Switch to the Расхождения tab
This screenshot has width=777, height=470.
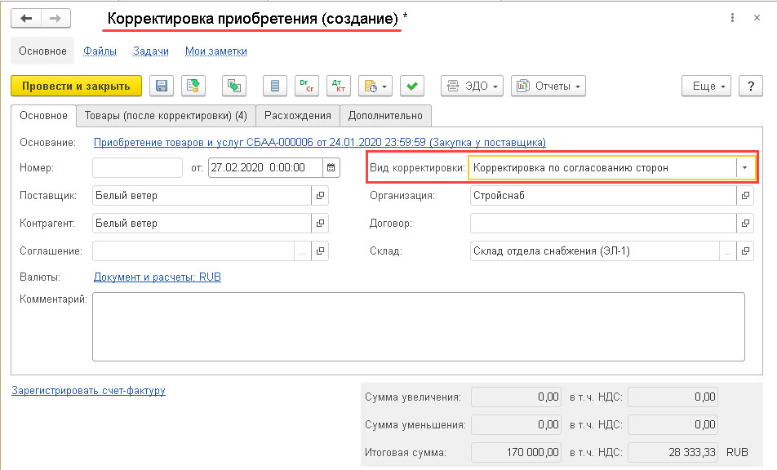(x=298, y=116)
